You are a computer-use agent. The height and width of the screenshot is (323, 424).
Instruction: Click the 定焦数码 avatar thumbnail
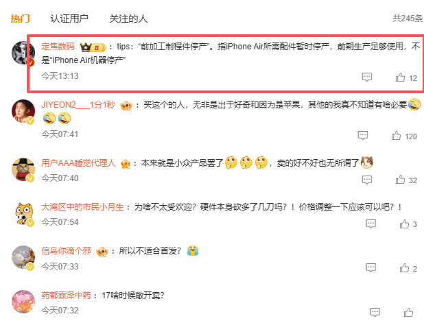(23, 53)
